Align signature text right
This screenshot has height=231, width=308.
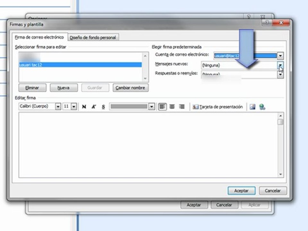(182, 107)
